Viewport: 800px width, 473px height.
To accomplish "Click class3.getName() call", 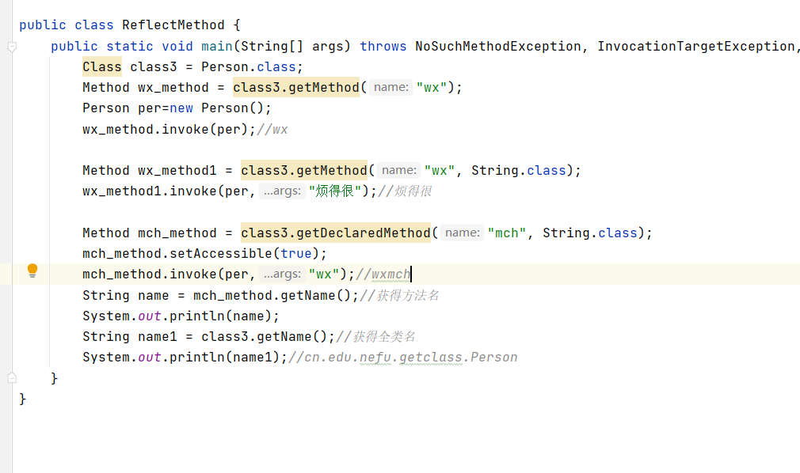I will [265, 336].
